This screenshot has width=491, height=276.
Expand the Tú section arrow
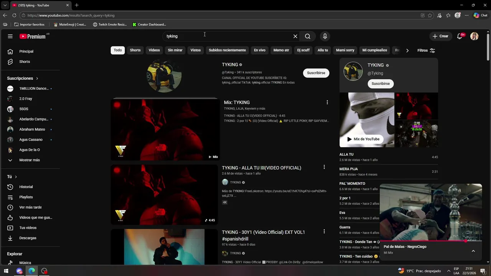pos(16,177)
